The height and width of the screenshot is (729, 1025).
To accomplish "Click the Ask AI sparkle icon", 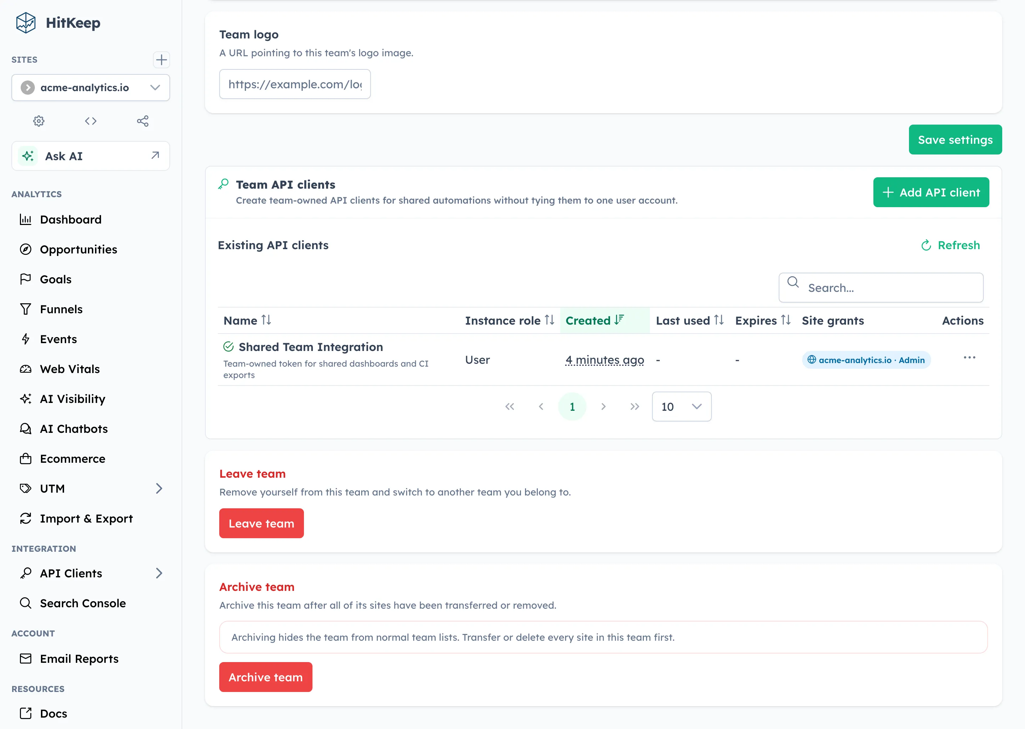I will (x=28, y=156).
